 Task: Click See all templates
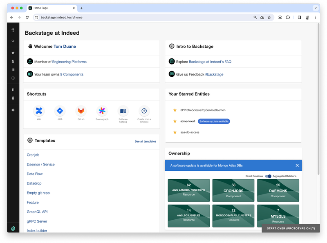(146, 141)
